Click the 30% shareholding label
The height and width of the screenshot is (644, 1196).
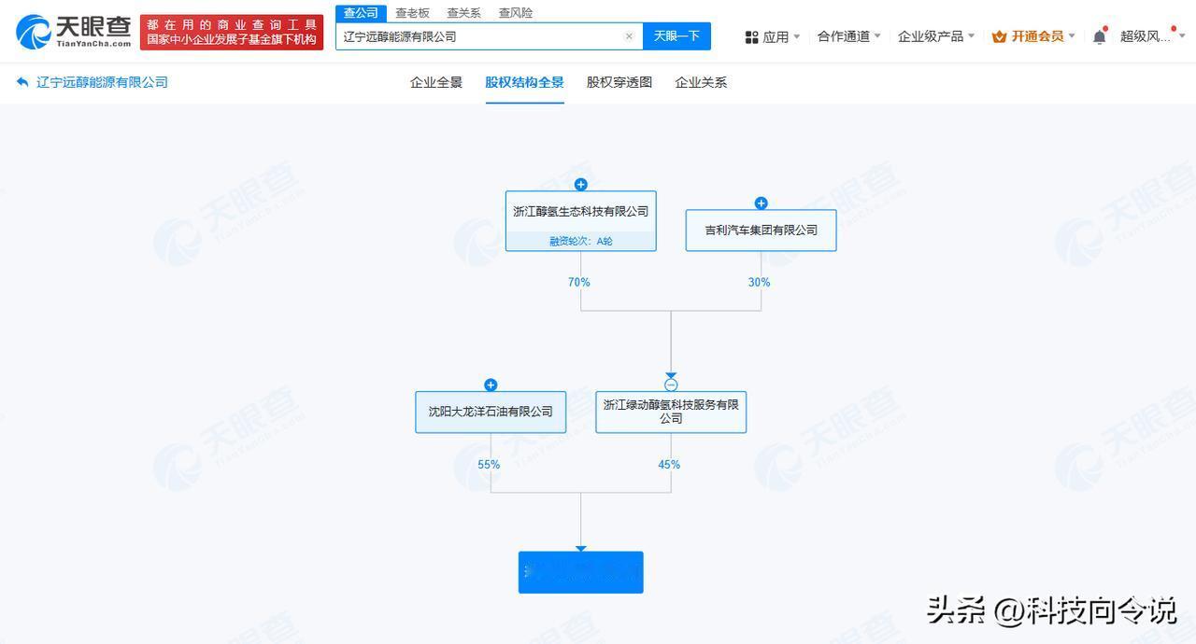[759, 282]
